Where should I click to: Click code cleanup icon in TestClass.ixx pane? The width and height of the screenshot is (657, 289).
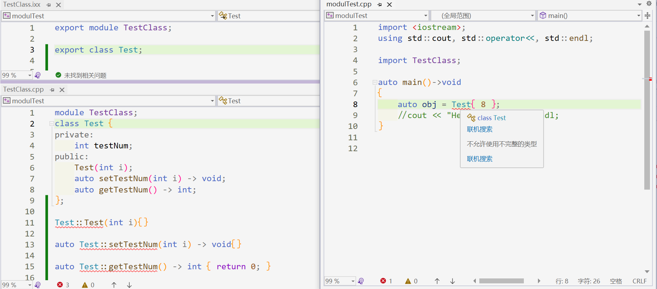(x=38, y=75)
